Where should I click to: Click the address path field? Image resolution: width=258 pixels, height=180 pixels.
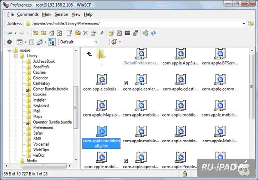point(135,24)
